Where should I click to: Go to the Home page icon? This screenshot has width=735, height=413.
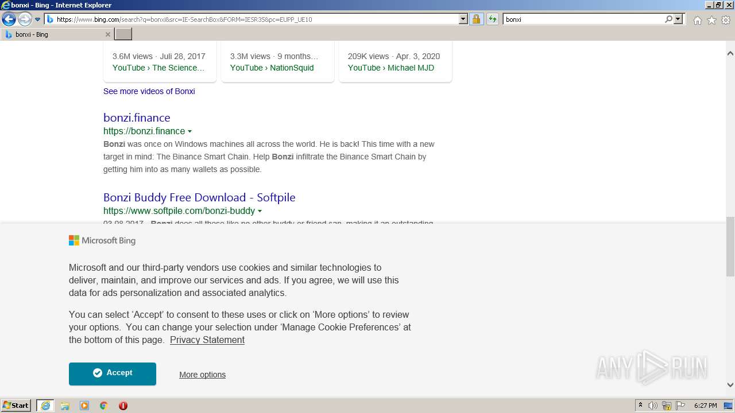point(697,20)
